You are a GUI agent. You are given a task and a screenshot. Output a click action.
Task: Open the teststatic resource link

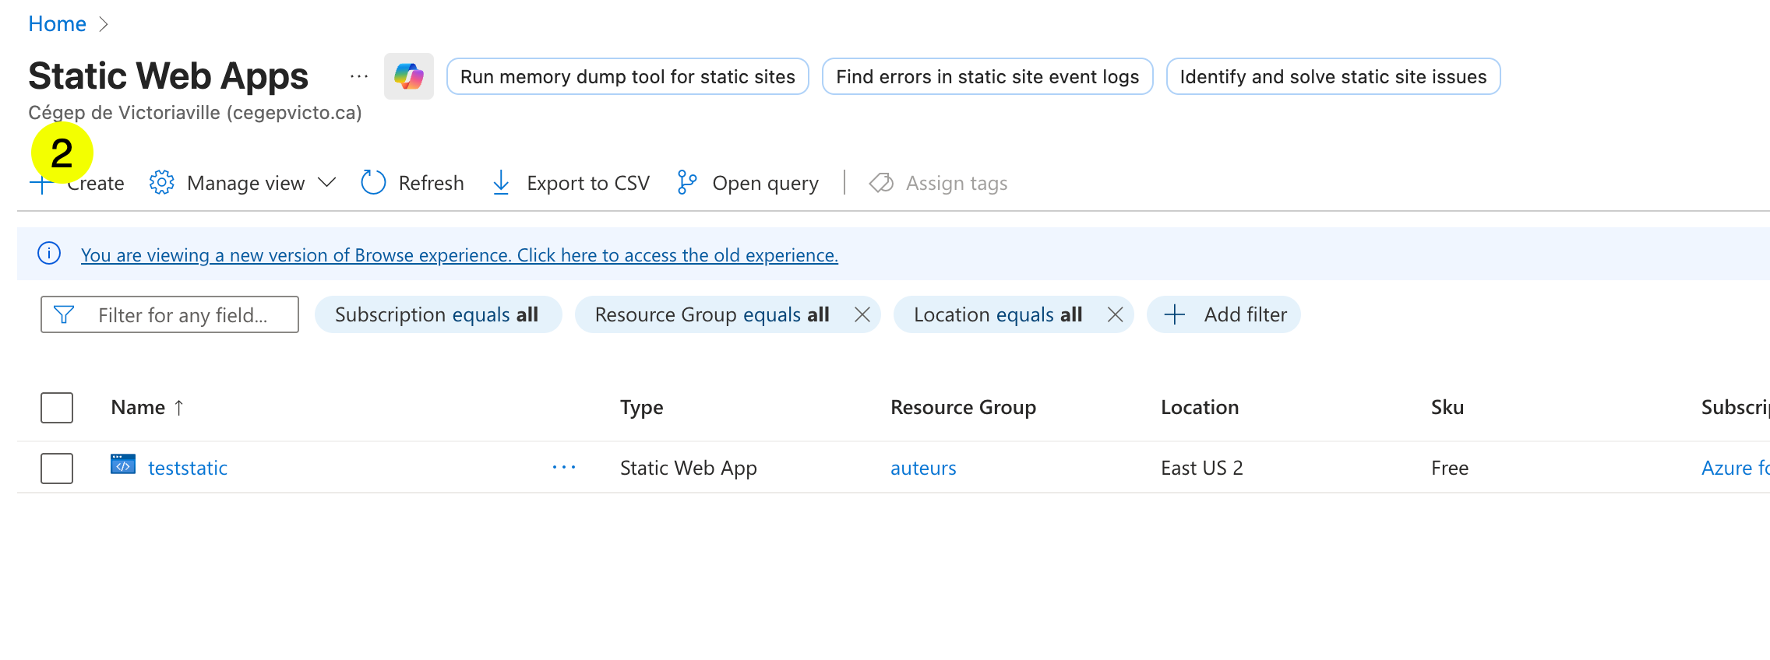188,468
